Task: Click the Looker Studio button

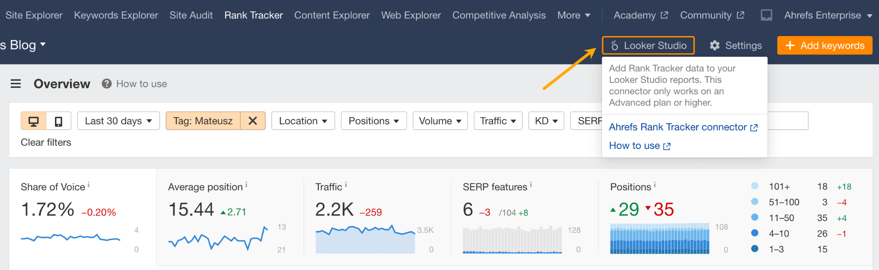Action: tap(648, 46)
